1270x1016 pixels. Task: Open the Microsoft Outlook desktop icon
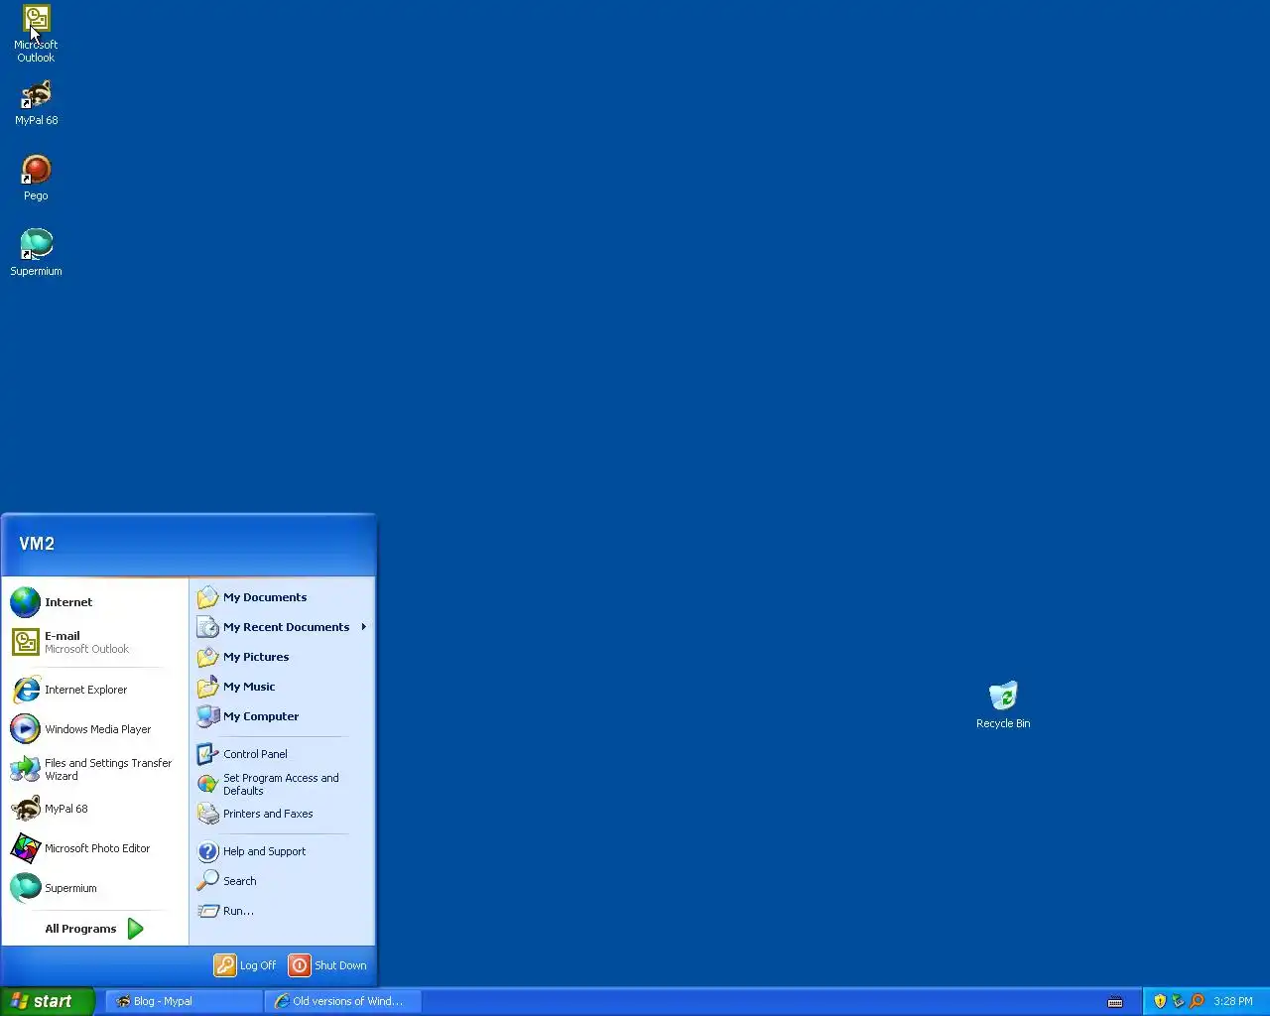36,33
